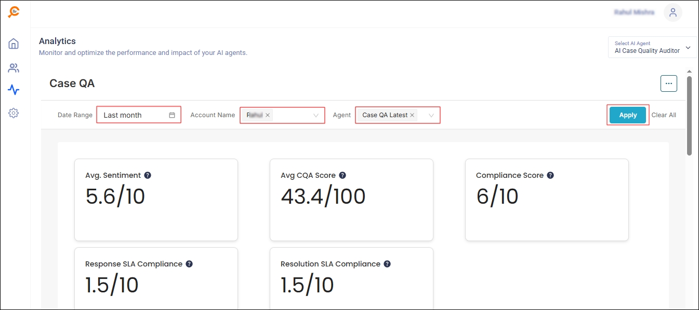Open the three-dot more options menu
699x310 pixels.
[668, 83]
